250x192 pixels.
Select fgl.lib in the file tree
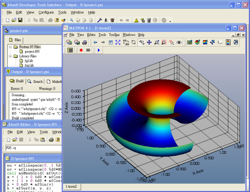click(29, 61)
